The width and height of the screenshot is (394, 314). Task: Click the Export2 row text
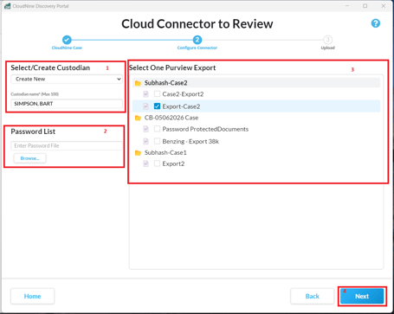click(x=173, y=163)
